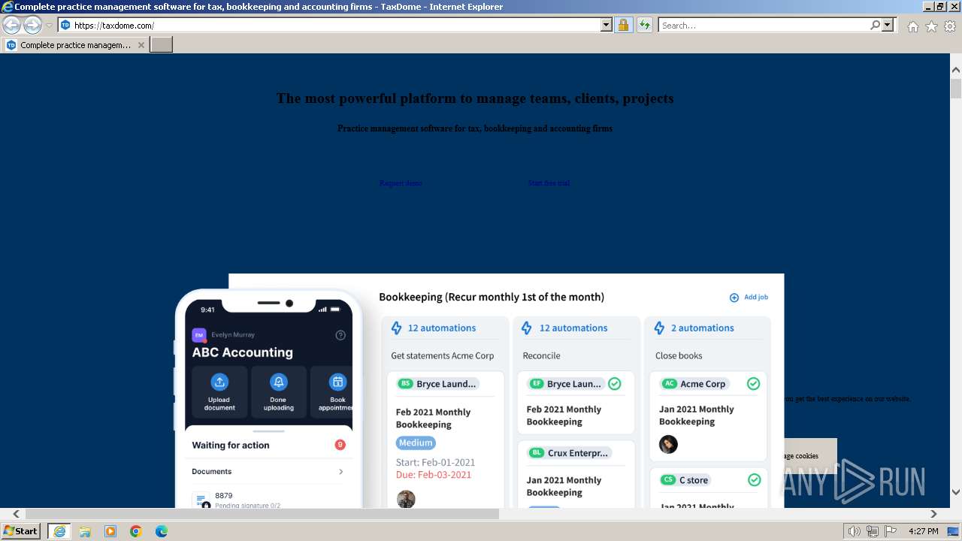962x541 pixels.
Task: Click the vertical scrollbar up arrow
Action: tap(956, 70)
